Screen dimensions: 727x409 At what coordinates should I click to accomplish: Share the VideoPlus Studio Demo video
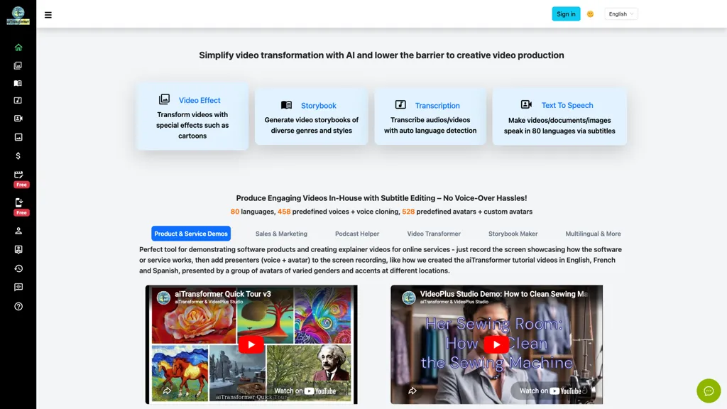pos(412,391)
